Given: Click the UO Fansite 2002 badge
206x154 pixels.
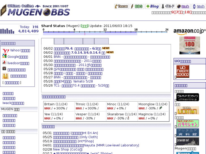Looking at the screenshot, I should click(183, 71).
